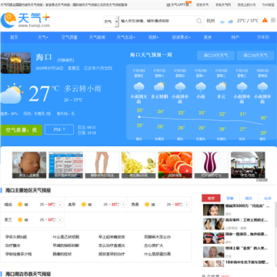Open the 万年历 nav item

[263, 38]
